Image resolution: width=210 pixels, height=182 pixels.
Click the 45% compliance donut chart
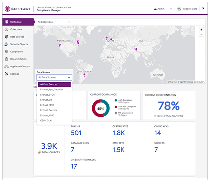coord(100,108)
